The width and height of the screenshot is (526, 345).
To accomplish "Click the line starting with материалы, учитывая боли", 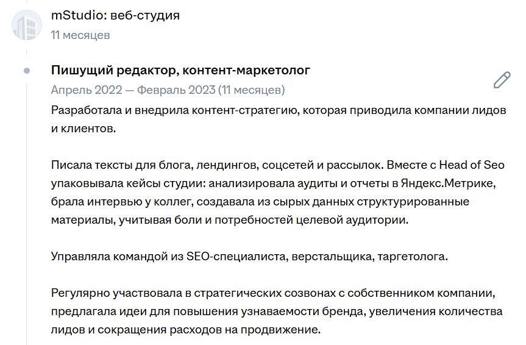I will pos(229,219).
